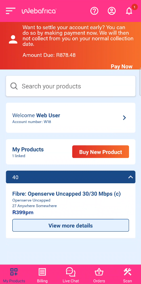Tap the search magnifier icon
The height and width of the screenshot is (284, 141).
click(14, 86)
